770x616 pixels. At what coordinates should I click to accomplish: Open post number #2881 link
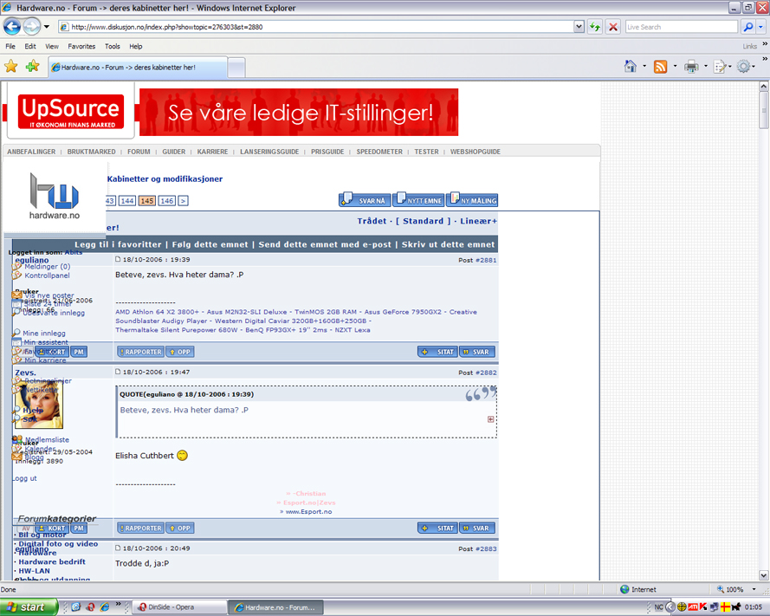click(x=486, y=261)
